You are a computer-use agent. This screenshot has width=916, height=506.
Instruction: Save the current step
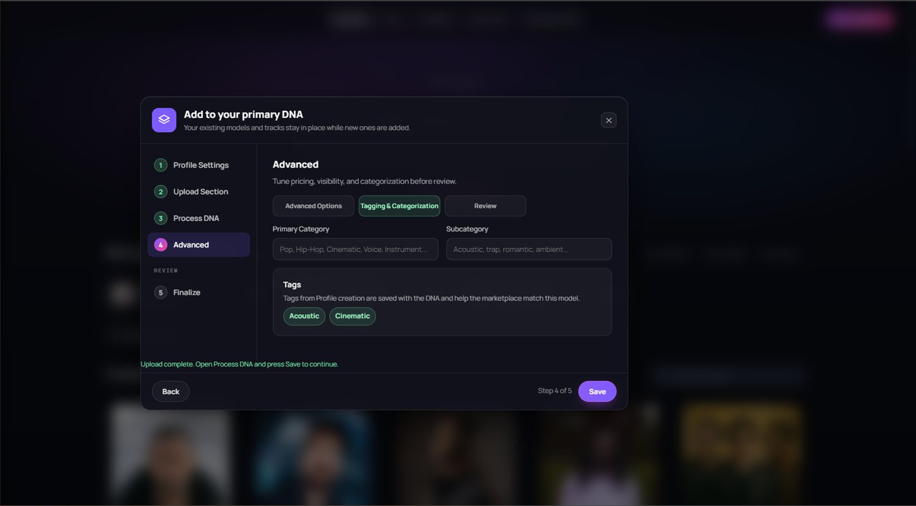(x=597, y=392)
